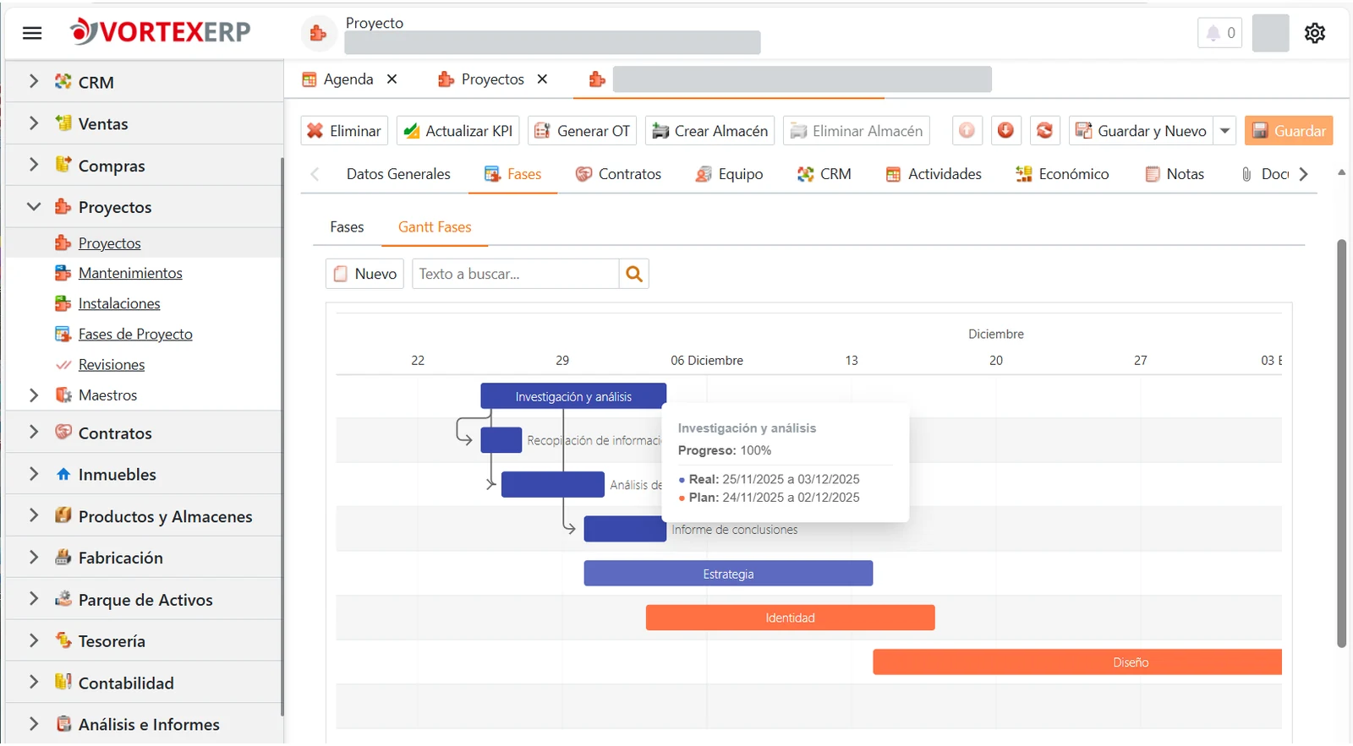
Task: Open the Fases de Proyecto link
Action: 135,335
